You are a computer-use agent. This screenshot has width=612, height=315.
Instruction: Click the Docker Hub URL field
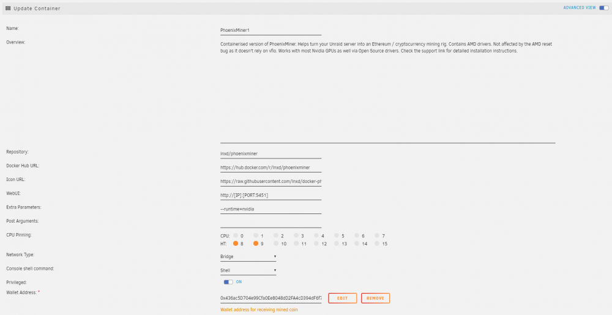click(x=271, y=168)
